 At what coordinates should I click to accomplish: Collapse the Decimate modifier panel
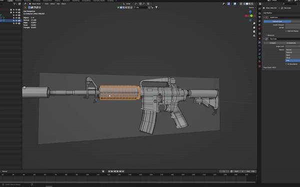click(264, 39)
